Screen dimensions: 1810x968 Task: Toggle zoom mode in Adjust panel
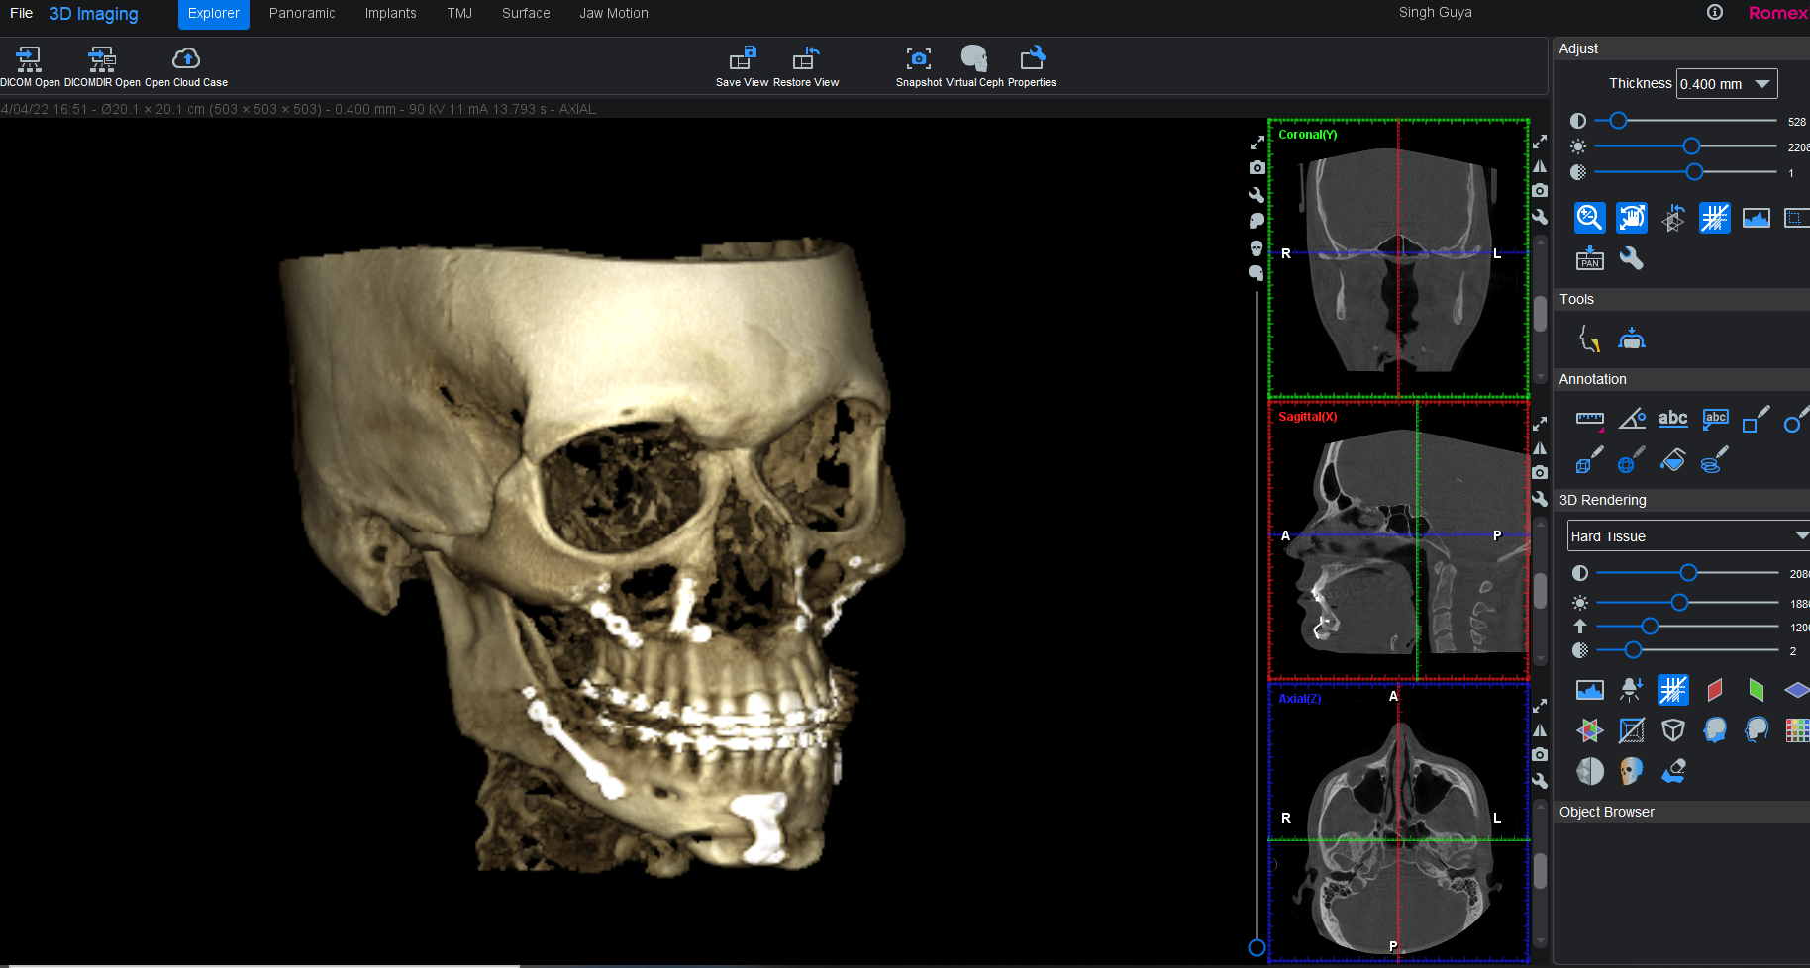[x=1590, y=217]
